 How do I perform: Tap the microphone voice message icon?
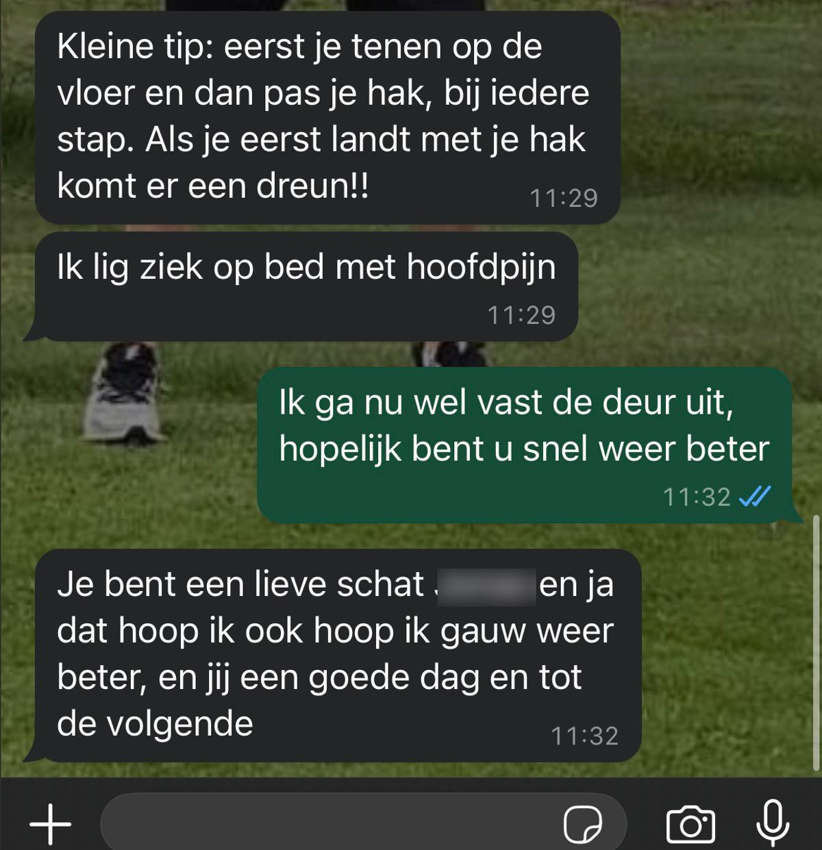[773, 823]
